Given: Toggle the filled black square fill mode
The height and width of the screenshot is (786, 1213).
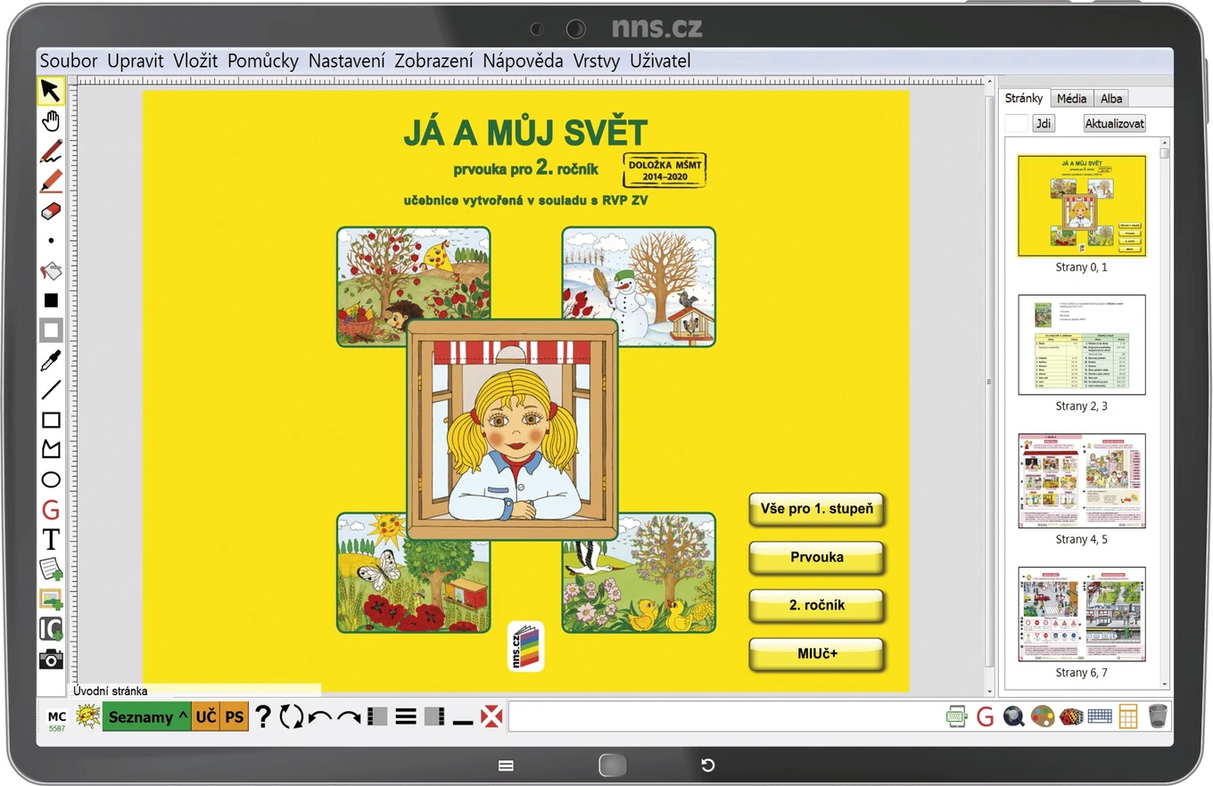Looking at the screenshot, I should pos(51,300).
